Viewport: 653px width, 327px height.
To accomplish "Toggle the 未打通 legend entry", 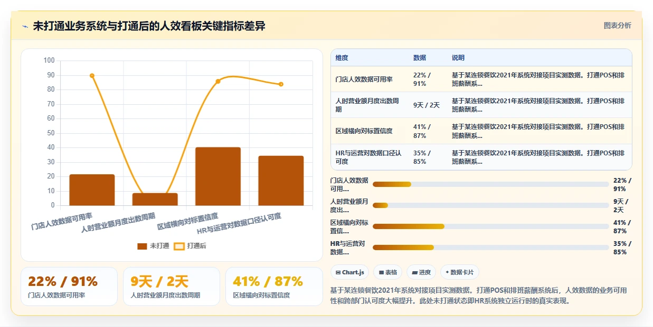I will pyautogui.click(x=153, y=246).
